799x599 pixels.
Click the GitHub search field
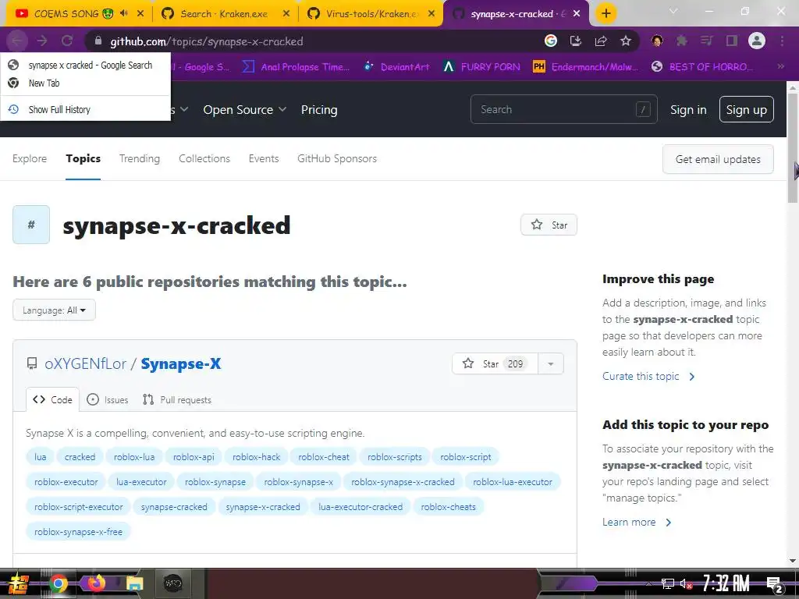563,109
